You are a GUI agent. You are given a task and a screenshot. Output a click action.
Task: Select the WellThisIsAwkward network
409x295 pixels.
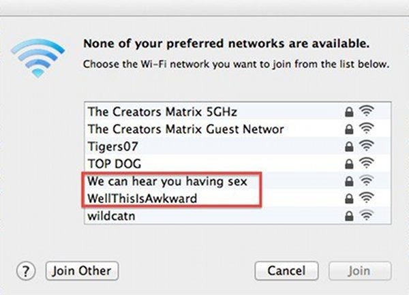[x=238, y=198]
